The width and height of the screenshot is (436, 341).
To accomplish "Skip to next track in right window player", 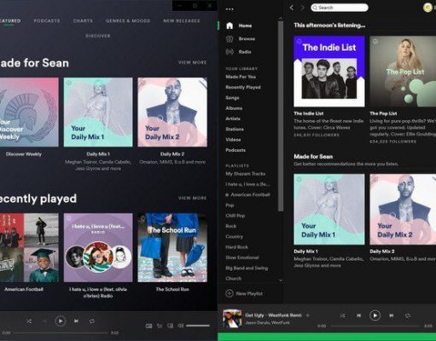I will [x=392, y=315].
